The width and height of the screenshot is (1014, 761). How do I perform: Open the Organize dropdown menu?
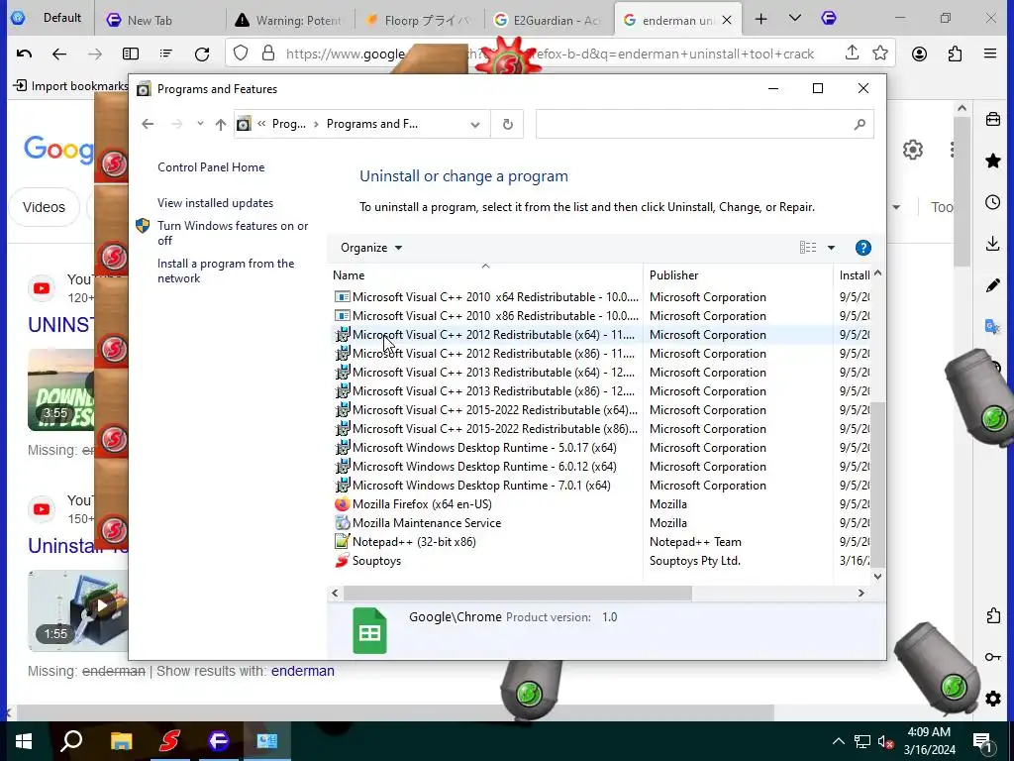(x=371, y=248)
